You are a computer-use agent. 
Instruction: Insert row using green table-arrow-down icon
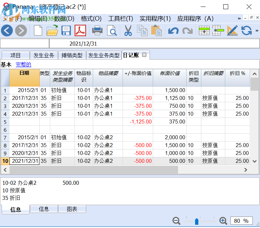click(204, 30)
